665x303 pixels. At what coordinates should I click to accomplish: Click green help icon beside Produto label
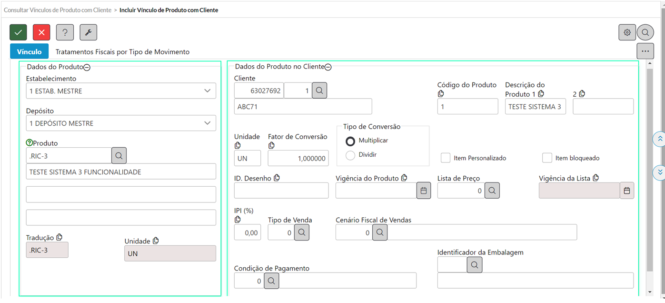tap(30, 142)
